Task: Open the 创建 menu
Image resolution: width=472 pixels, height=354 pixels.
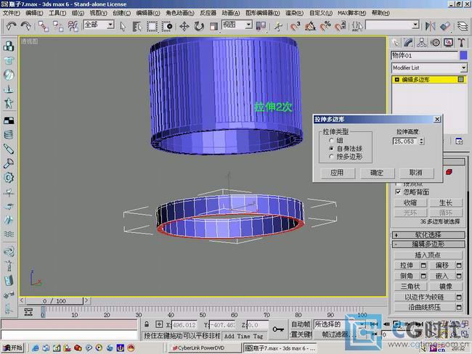Action: (121, 13)
